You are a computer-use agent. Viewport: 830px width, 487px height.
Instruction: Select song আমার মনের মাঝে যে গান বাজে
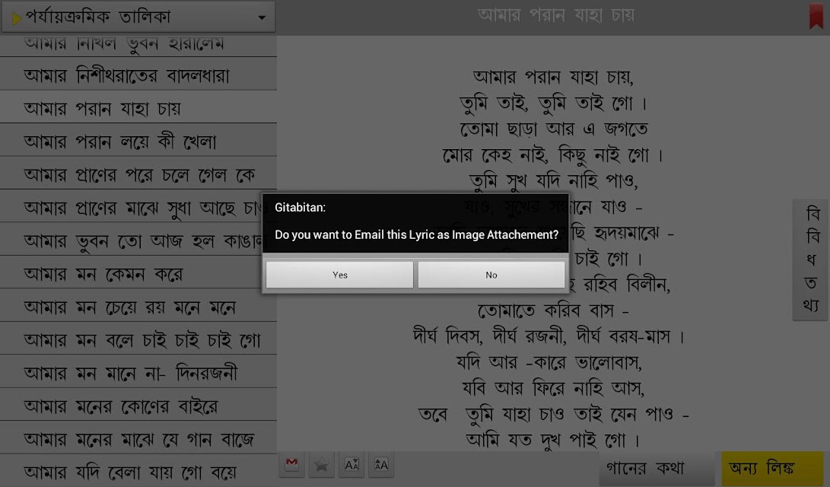click(x=138, y=439)
